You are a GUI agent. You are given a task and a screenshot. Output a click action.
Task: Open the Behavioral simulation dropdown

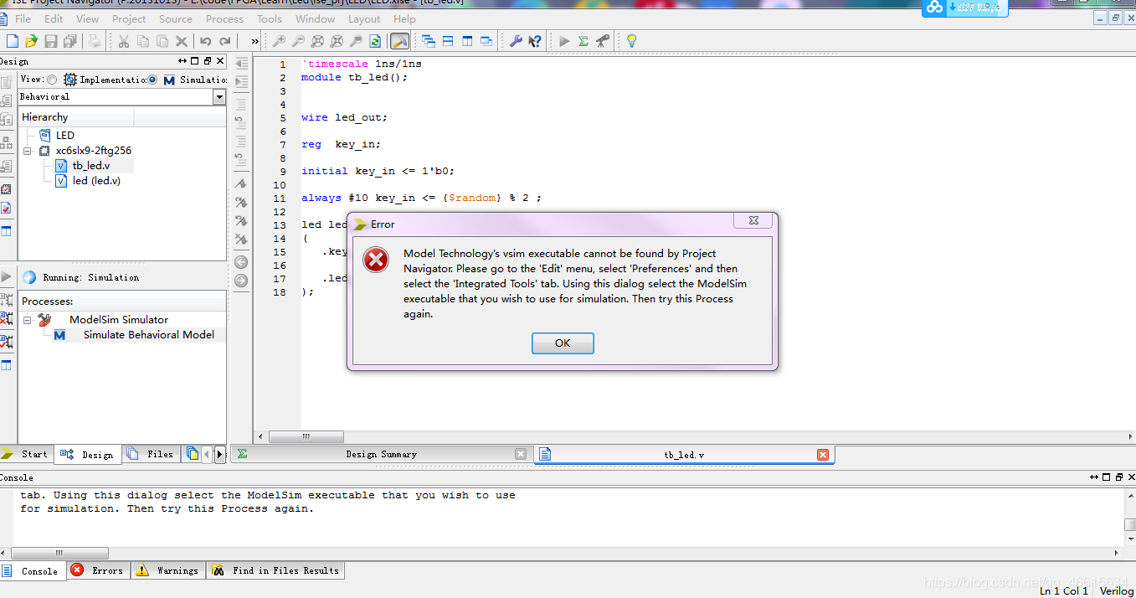(x=219, y=97)
